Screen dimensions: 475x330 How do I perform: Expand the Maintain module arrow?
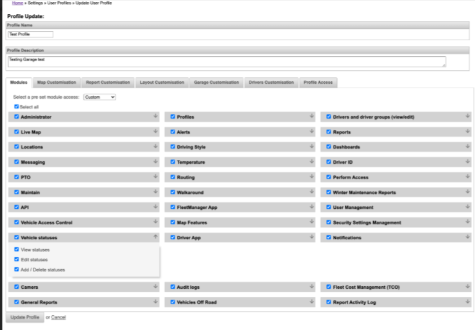(155, 191)
